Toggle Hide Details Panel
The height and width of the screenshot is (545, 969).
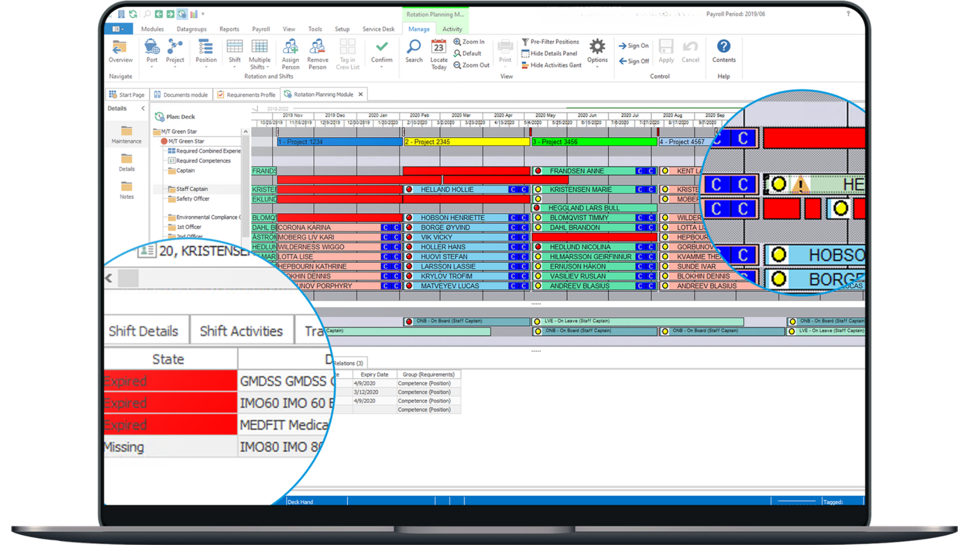(x=549, y=53)
